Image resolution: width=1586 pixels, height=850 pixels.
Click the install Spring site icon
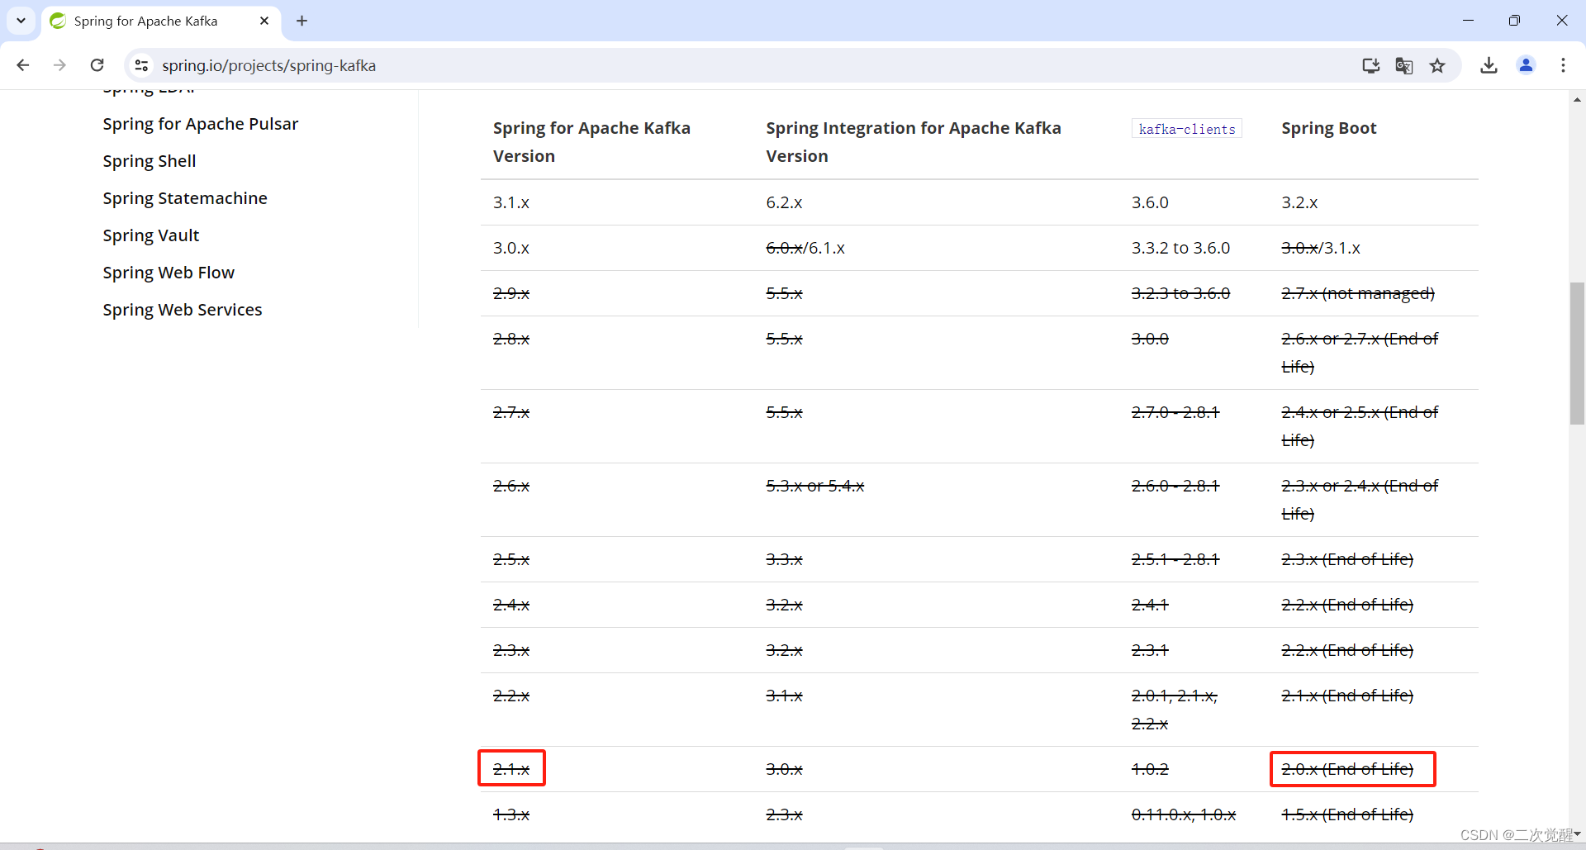(x=1370, y=65)
